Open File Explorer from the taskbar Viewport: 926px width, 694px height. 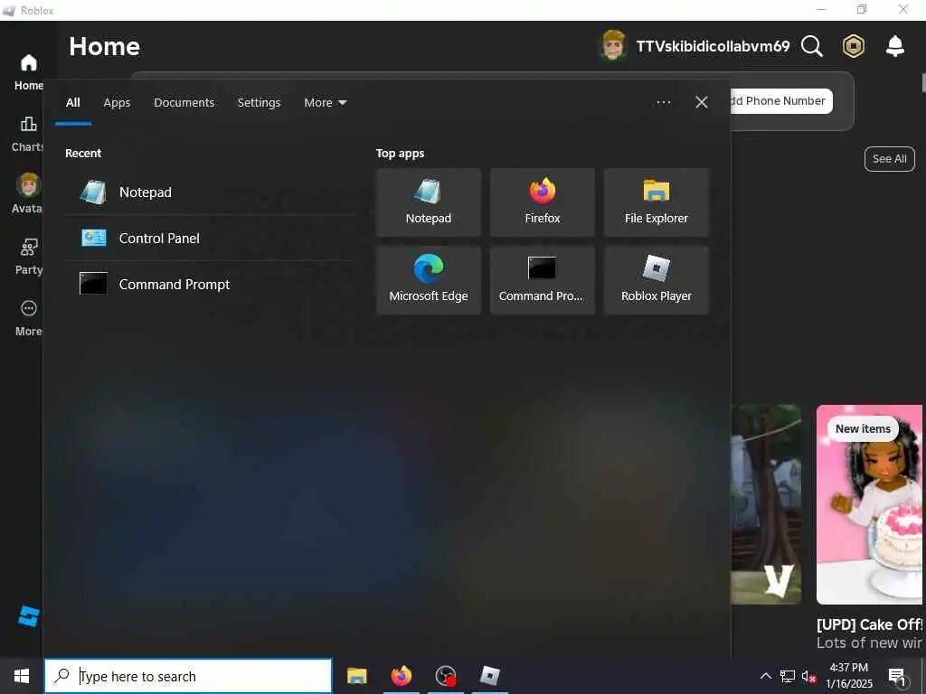[356, 676]
